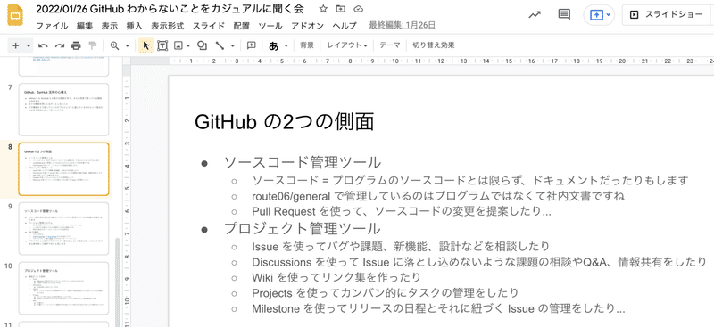Click the presentation title text
This screenshot has height=327, width=714.
(170, 9)
